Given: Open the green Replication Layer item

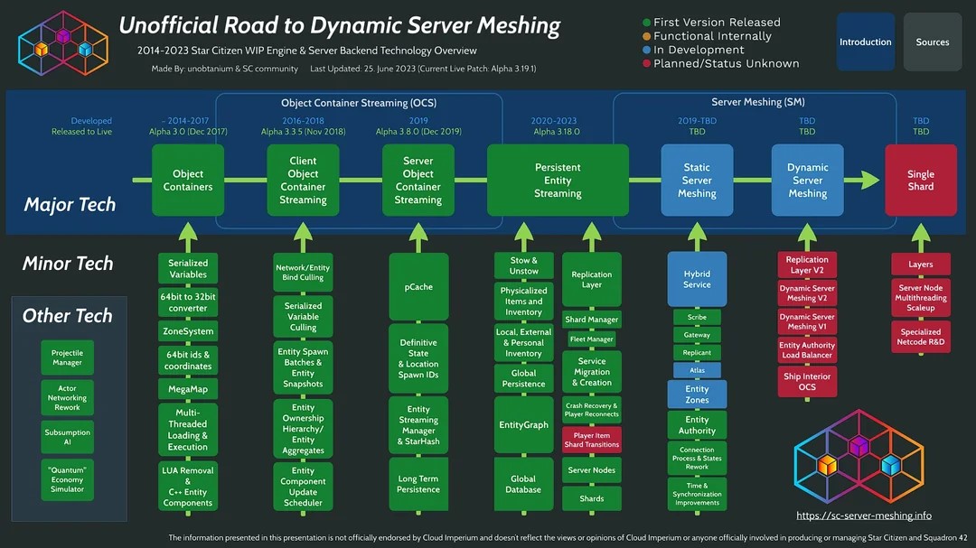Looking at the screenshot, I should tap(591, 279).
